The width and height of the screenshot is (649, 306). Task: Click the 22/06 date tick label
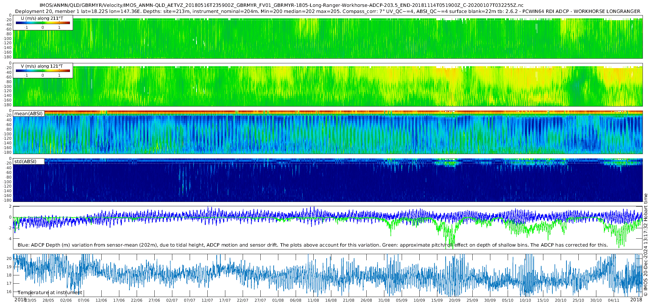point(137,300)
